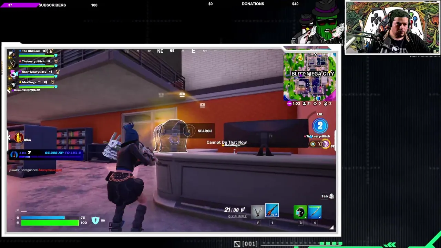Screen dimensions: 441x248
Task: Click the streamer webcam frame
Action: (392, 28)
